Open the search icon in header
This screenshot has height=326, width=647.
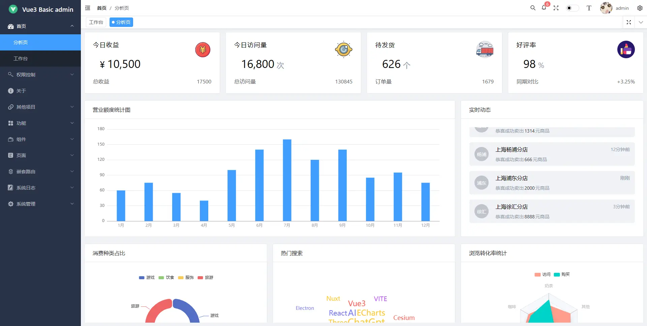(x=533, y=8)
